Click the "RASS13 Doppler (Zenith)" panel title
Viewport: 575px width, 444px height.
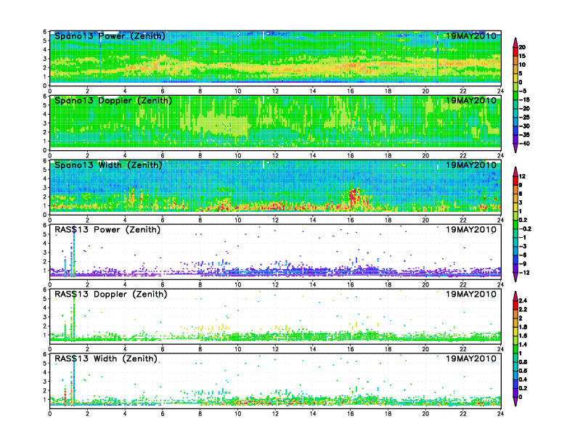coord(111,294)
